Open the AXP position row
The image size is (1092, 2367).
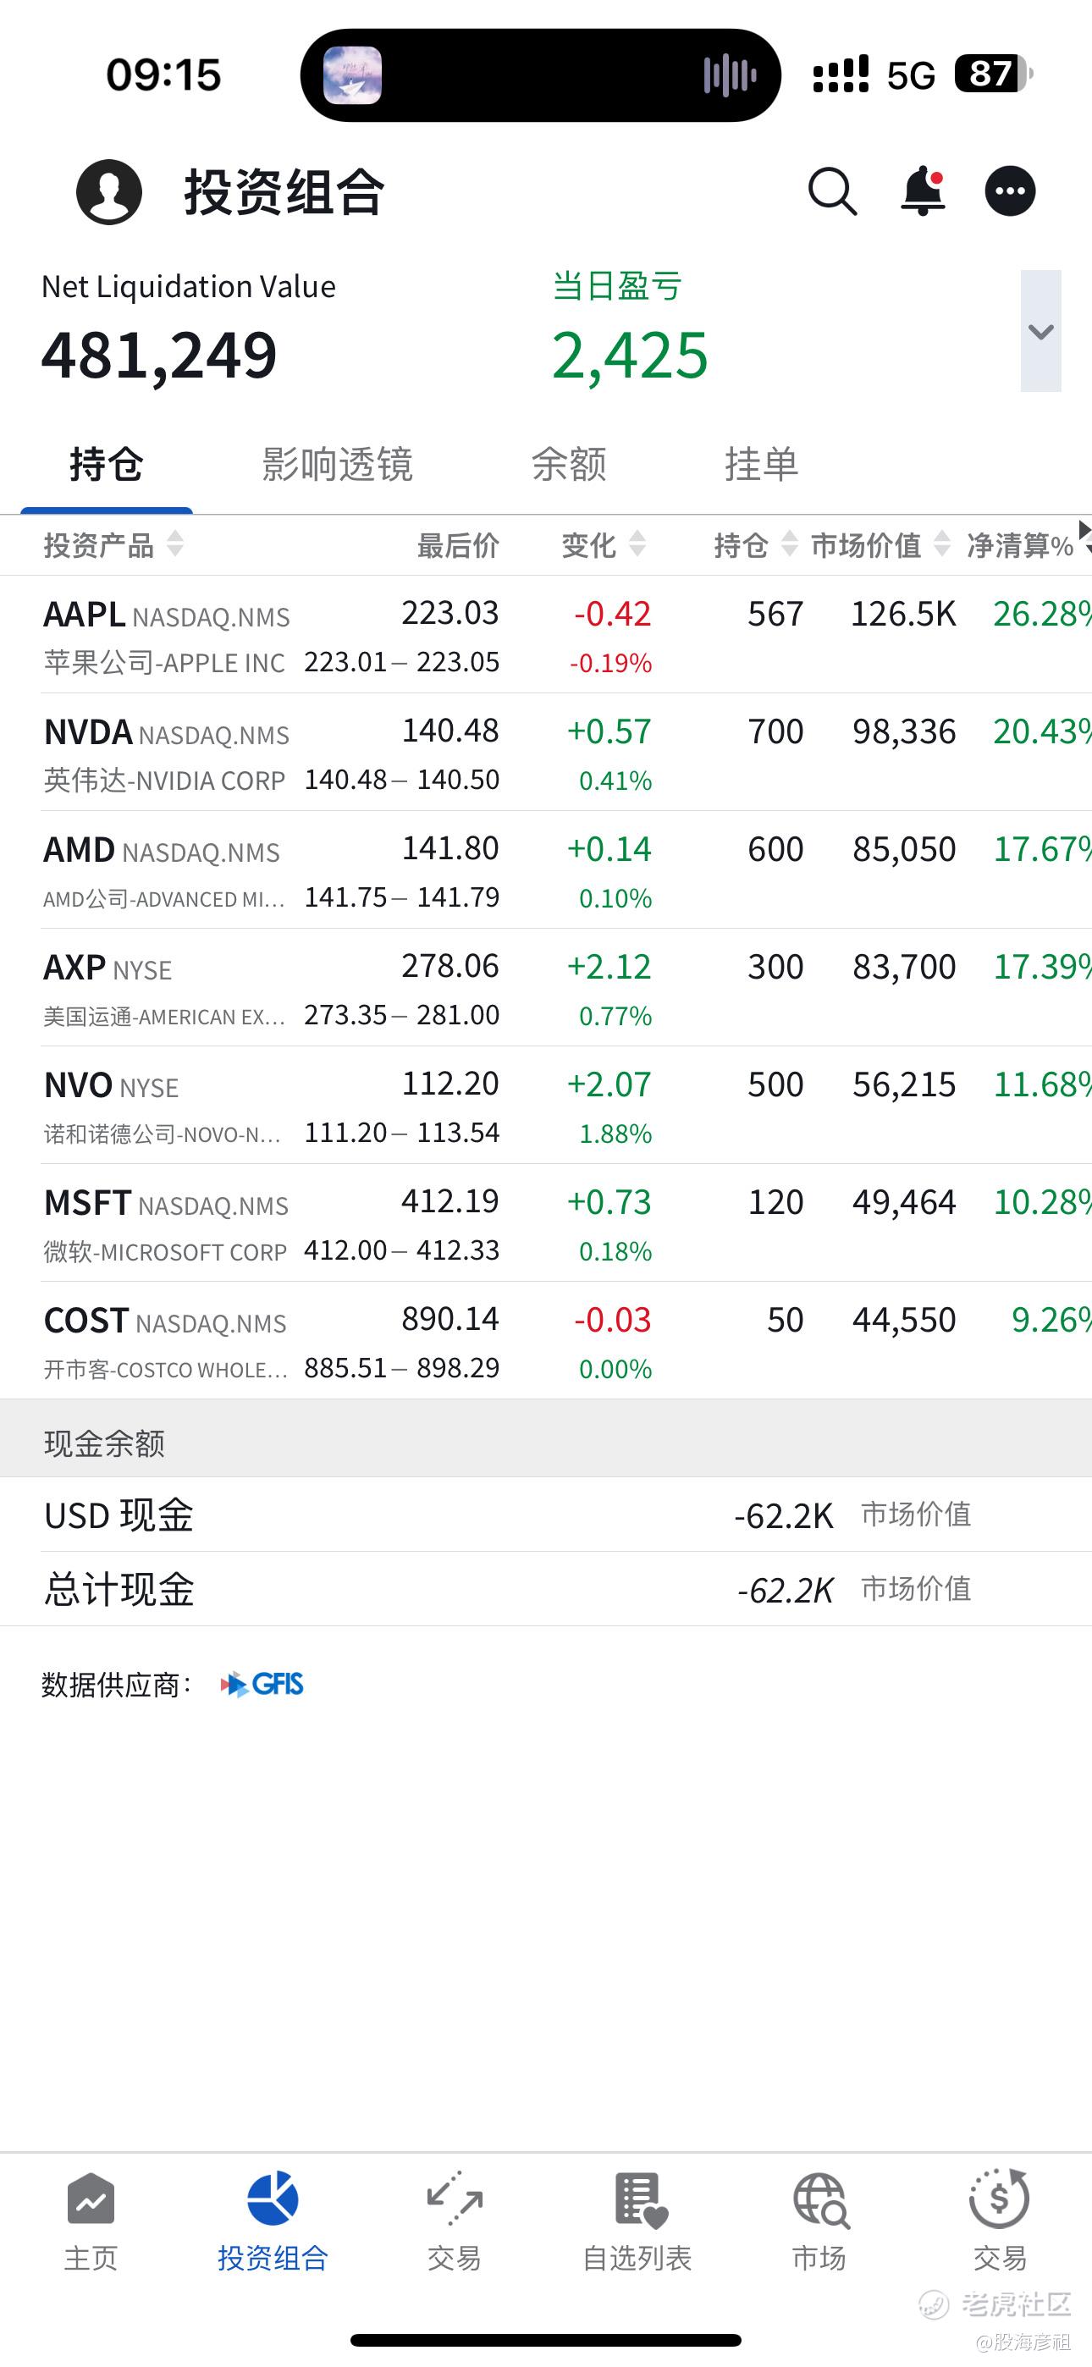click(x=546, y=988)
